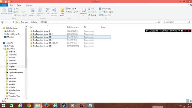Viewport: 192px width, 108px height.
Task: Create a new folder with Yeni klasör
Action: pos(62,12)
